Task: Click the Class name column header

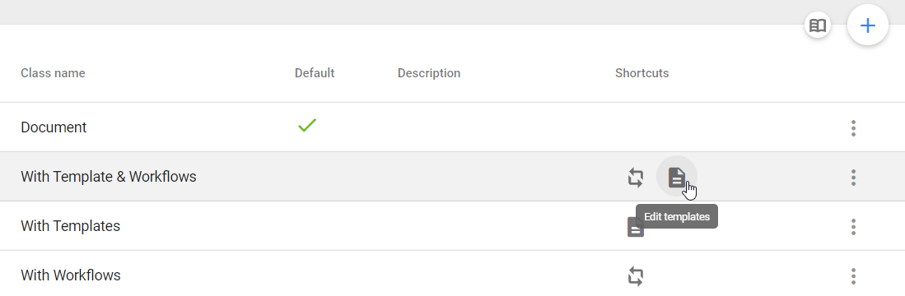Action: pyautogui.click(x=53, y=73)
